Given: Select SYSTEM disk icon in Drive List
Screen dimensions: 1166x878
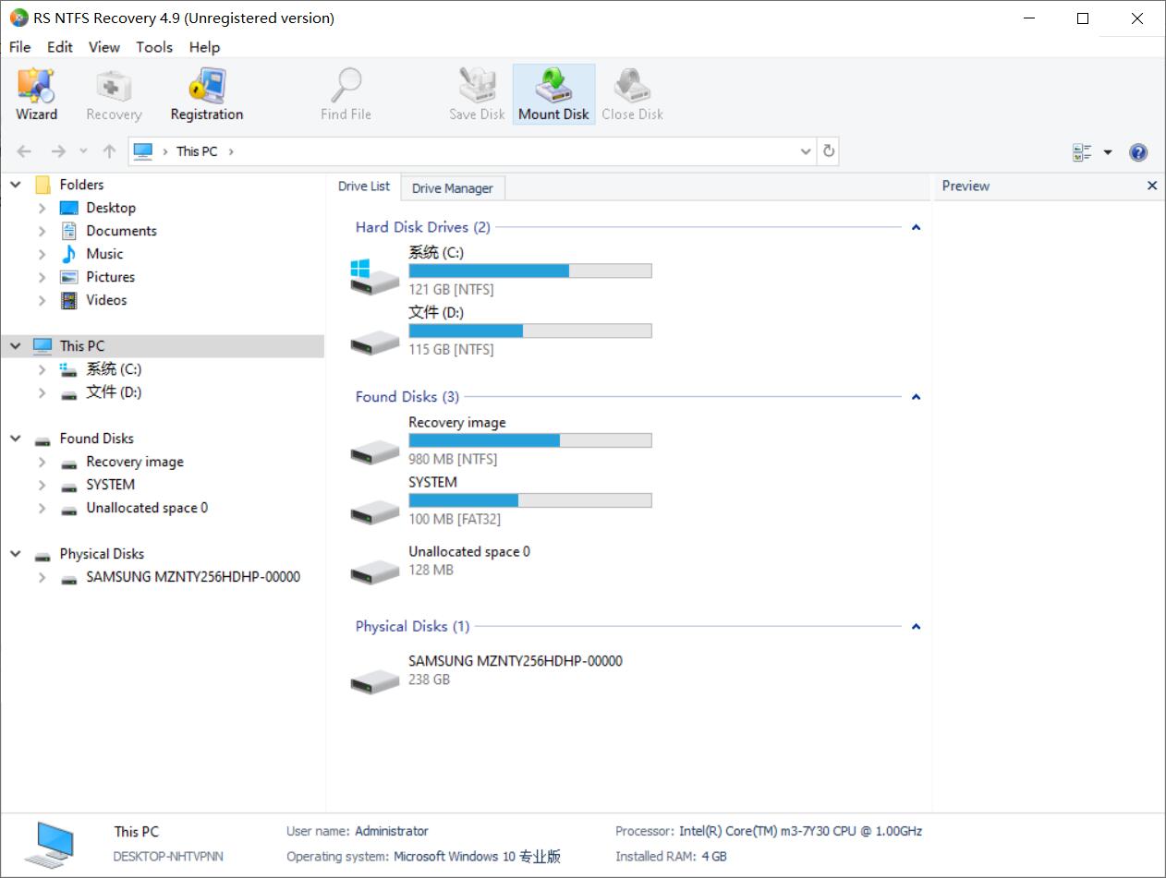Looking at the screenshot, I should [375, 511].
